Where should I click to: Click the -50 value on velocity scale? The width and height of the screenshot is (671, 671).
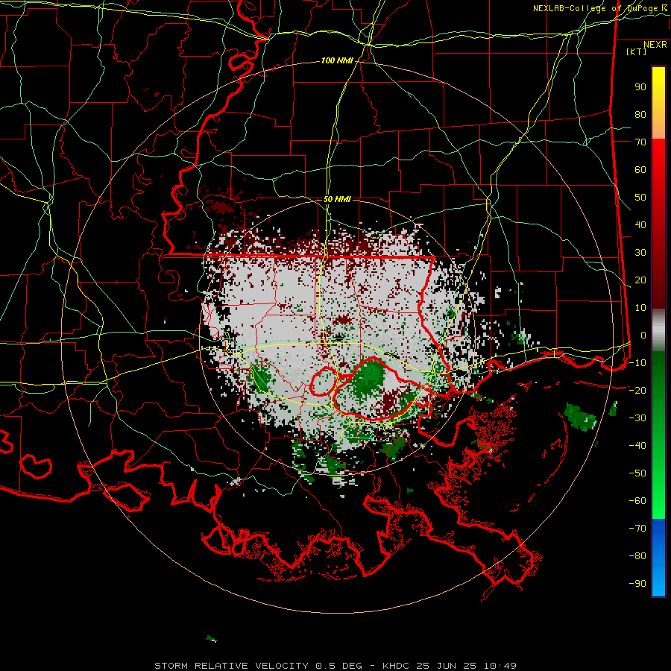coord(637,473)
